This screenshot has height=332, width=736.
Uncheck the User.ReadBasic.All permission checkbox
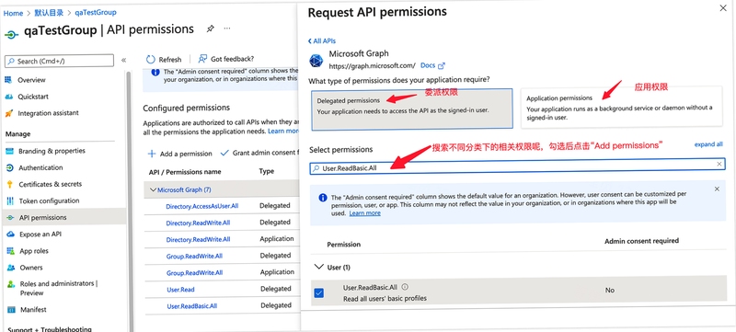click(318, 293)
